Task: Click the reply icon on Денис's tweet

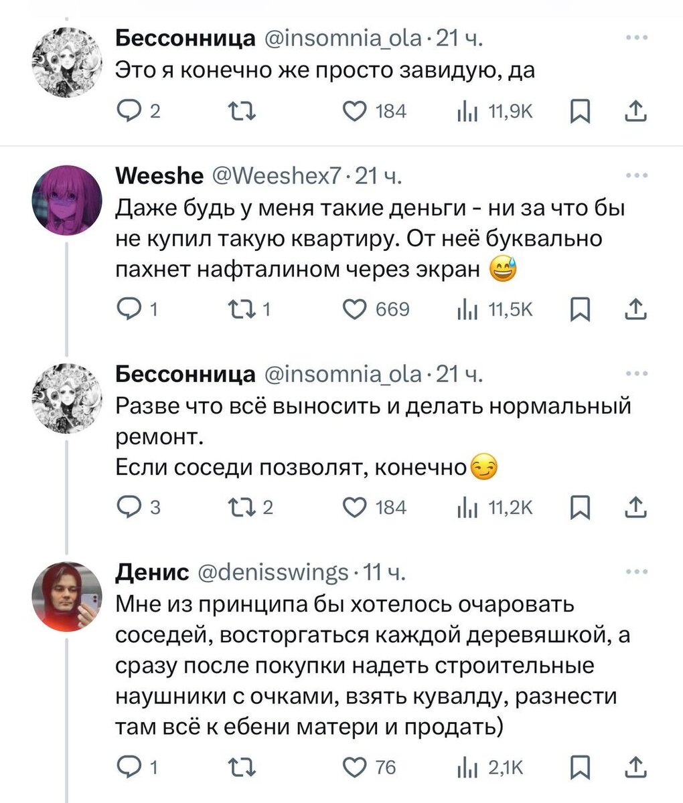Action: tap(130, 768)
